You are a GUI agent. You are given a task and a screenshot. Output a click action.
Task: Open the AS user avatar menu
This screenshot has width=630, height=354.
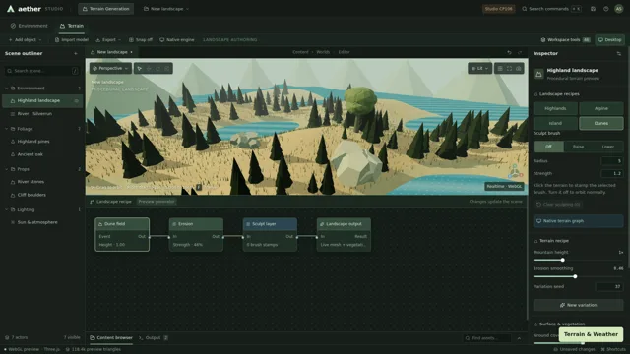tap(619, 9)
